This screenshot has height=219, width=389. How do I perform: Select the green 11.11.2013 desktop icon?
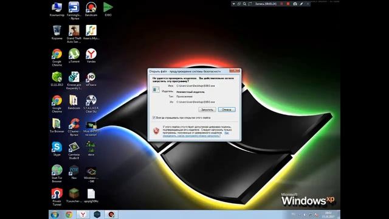57,79
